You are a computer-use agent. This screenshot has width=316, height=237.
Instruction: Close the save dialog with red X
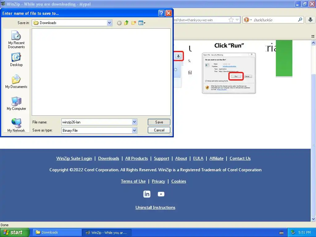168,13
